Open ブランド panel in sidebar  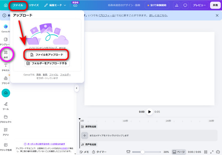click(6, 80)
